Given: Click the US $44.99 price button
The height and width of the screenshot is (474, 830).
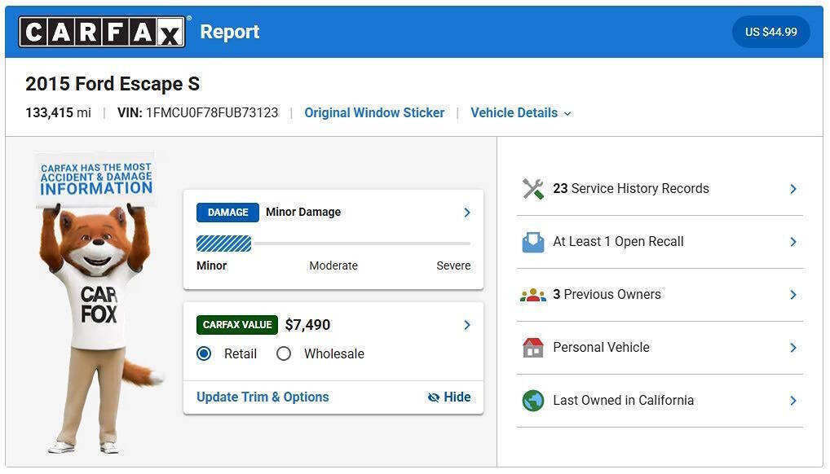Looking at the screenshot, I should click(770, 32).
